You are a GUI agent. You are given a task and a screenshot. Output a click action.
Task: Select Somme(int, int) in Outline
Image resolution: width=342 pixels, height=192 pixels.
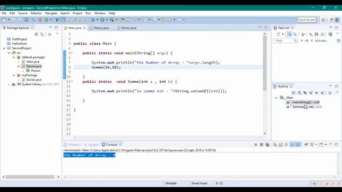[307, 107]
